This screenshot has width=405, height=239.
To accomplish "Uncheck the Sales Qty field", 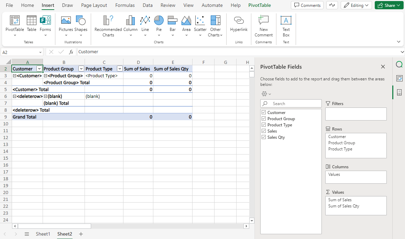I will (x=264, y=137).
